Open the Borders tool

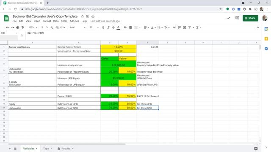pyautogui.click(x=131, y=27)
